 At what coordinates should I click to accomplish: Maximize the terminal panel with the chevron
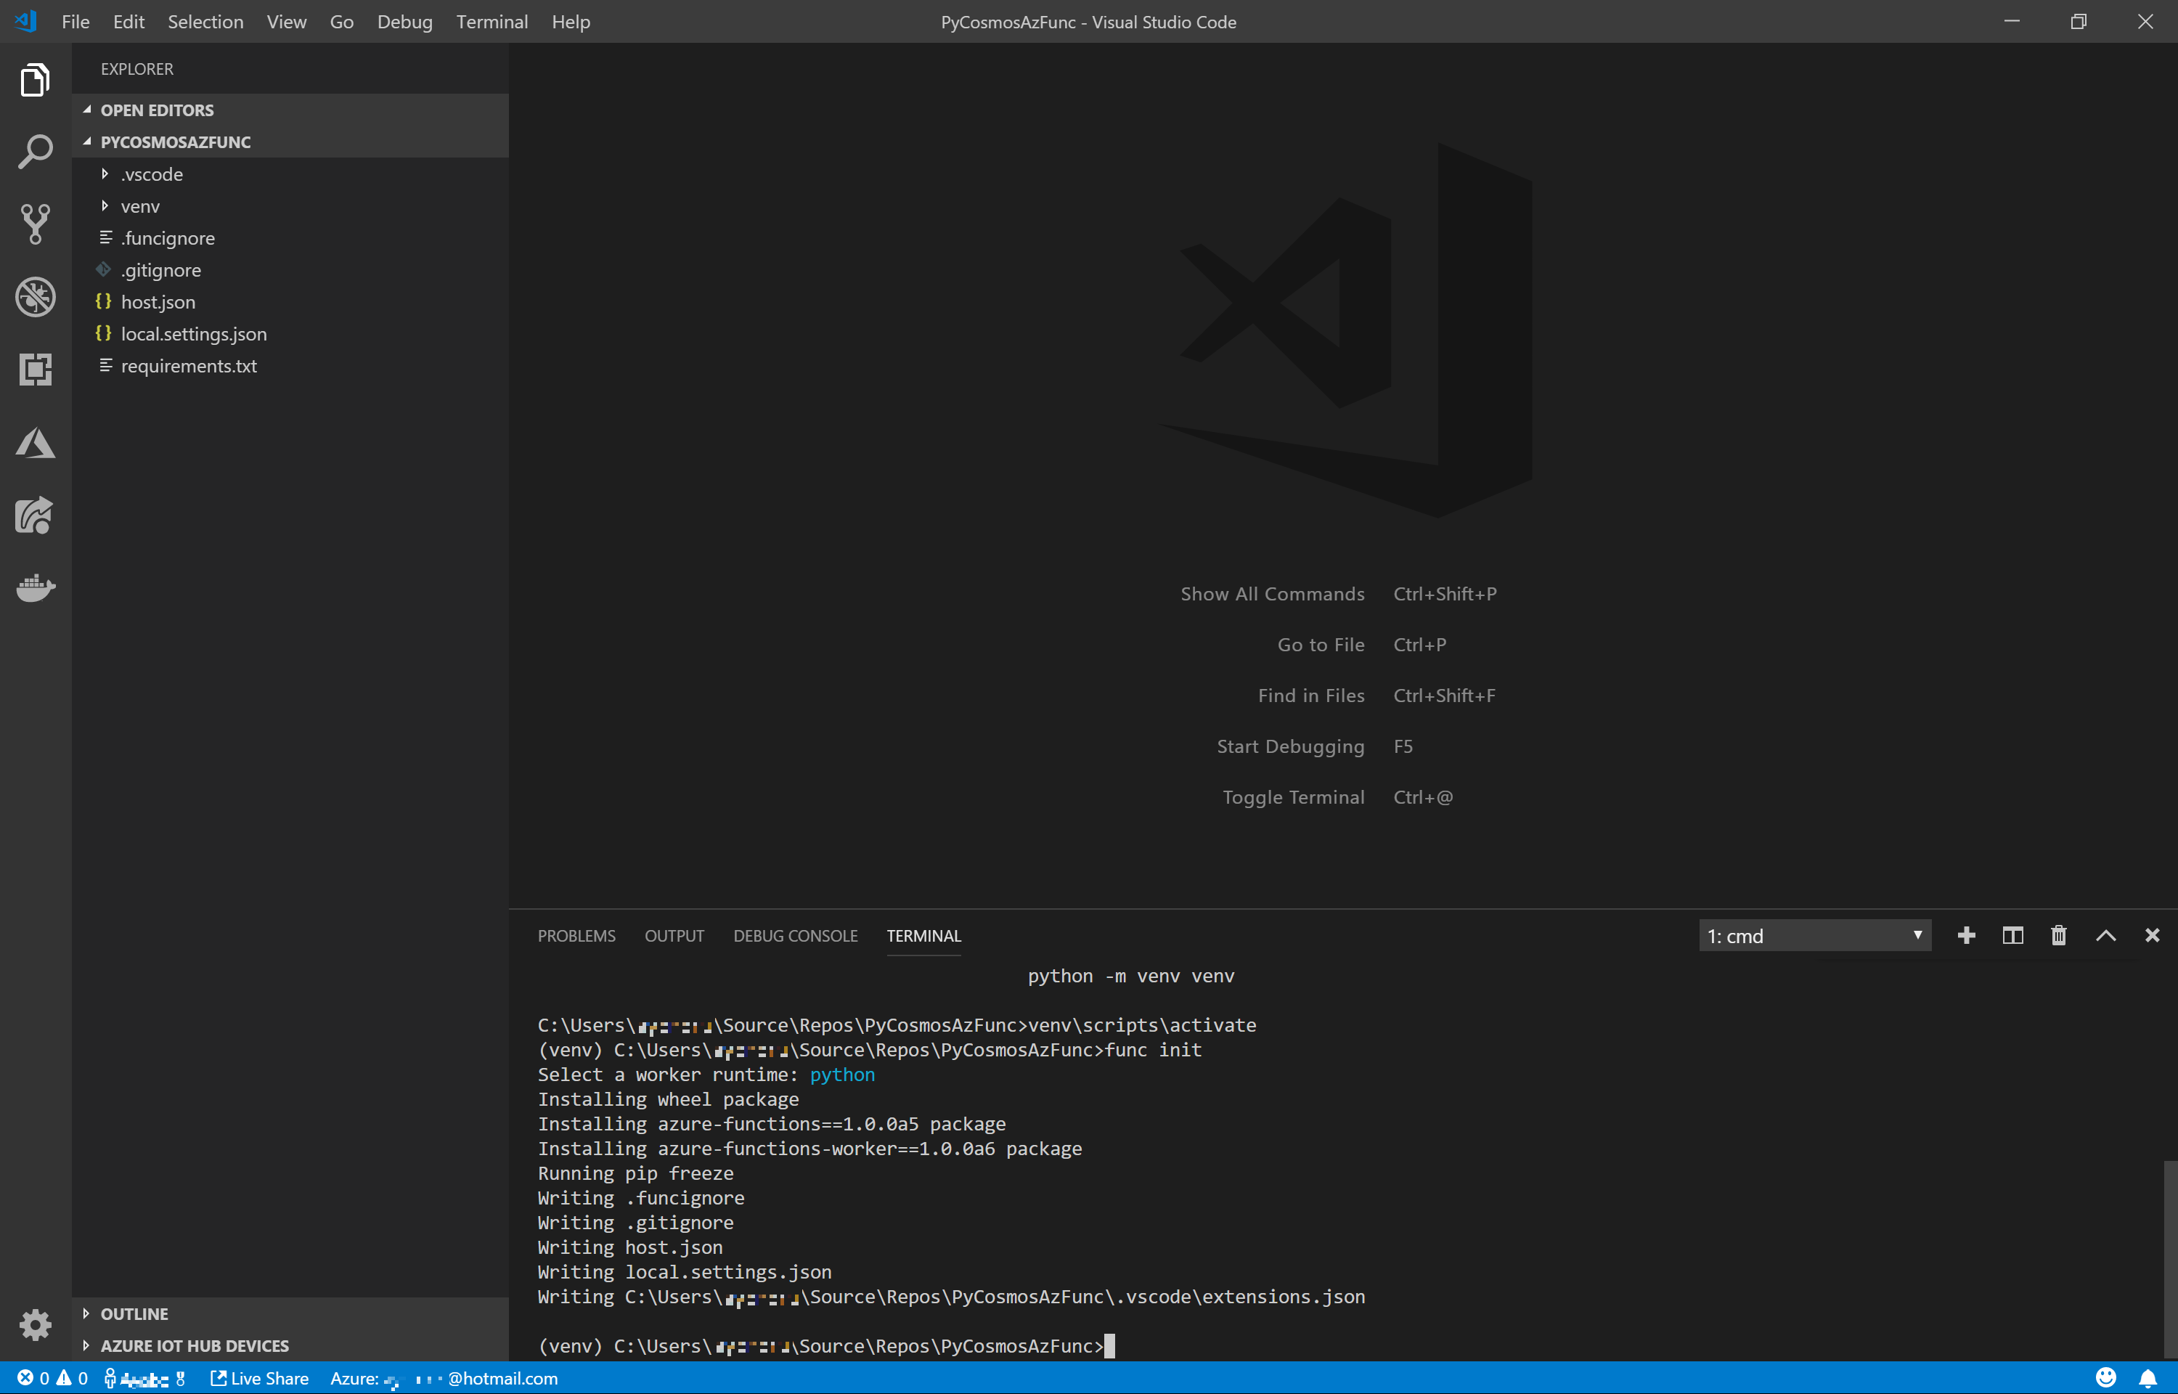tap(2105, 935)
